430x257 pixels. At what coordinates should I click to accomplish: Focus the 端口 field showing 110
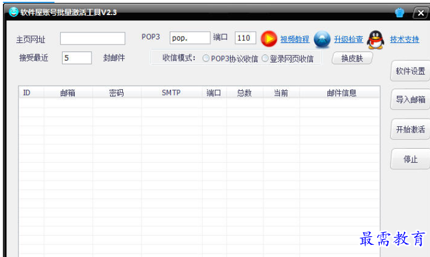coord(246,38)
